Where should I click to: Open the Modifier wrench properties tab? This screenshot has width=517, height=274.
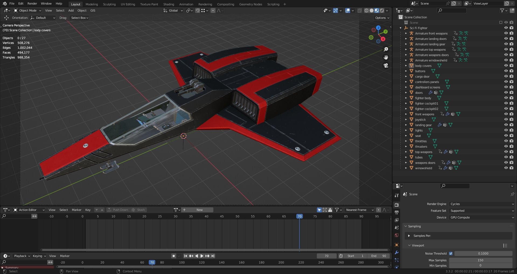pyautogui.click(x=397, y=252)
